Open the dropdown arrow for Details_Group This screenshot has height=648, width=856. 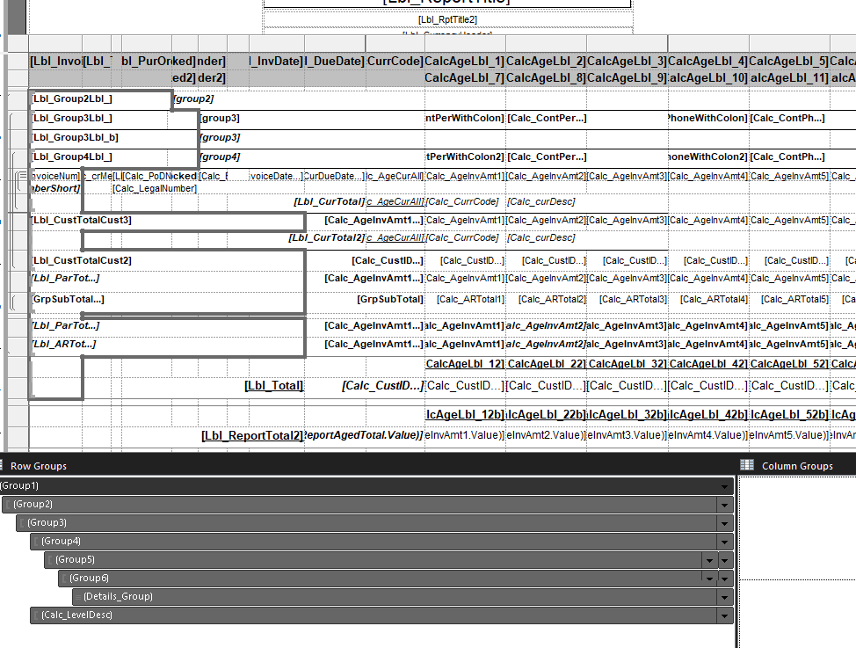coord(724,597)
